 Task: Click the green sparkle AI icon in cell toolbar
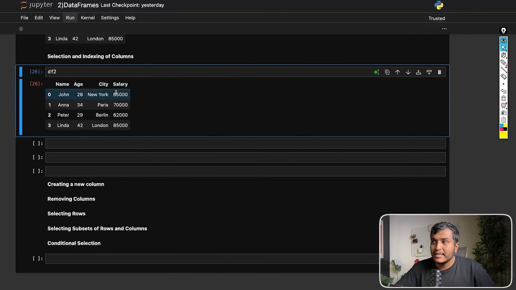376,72
